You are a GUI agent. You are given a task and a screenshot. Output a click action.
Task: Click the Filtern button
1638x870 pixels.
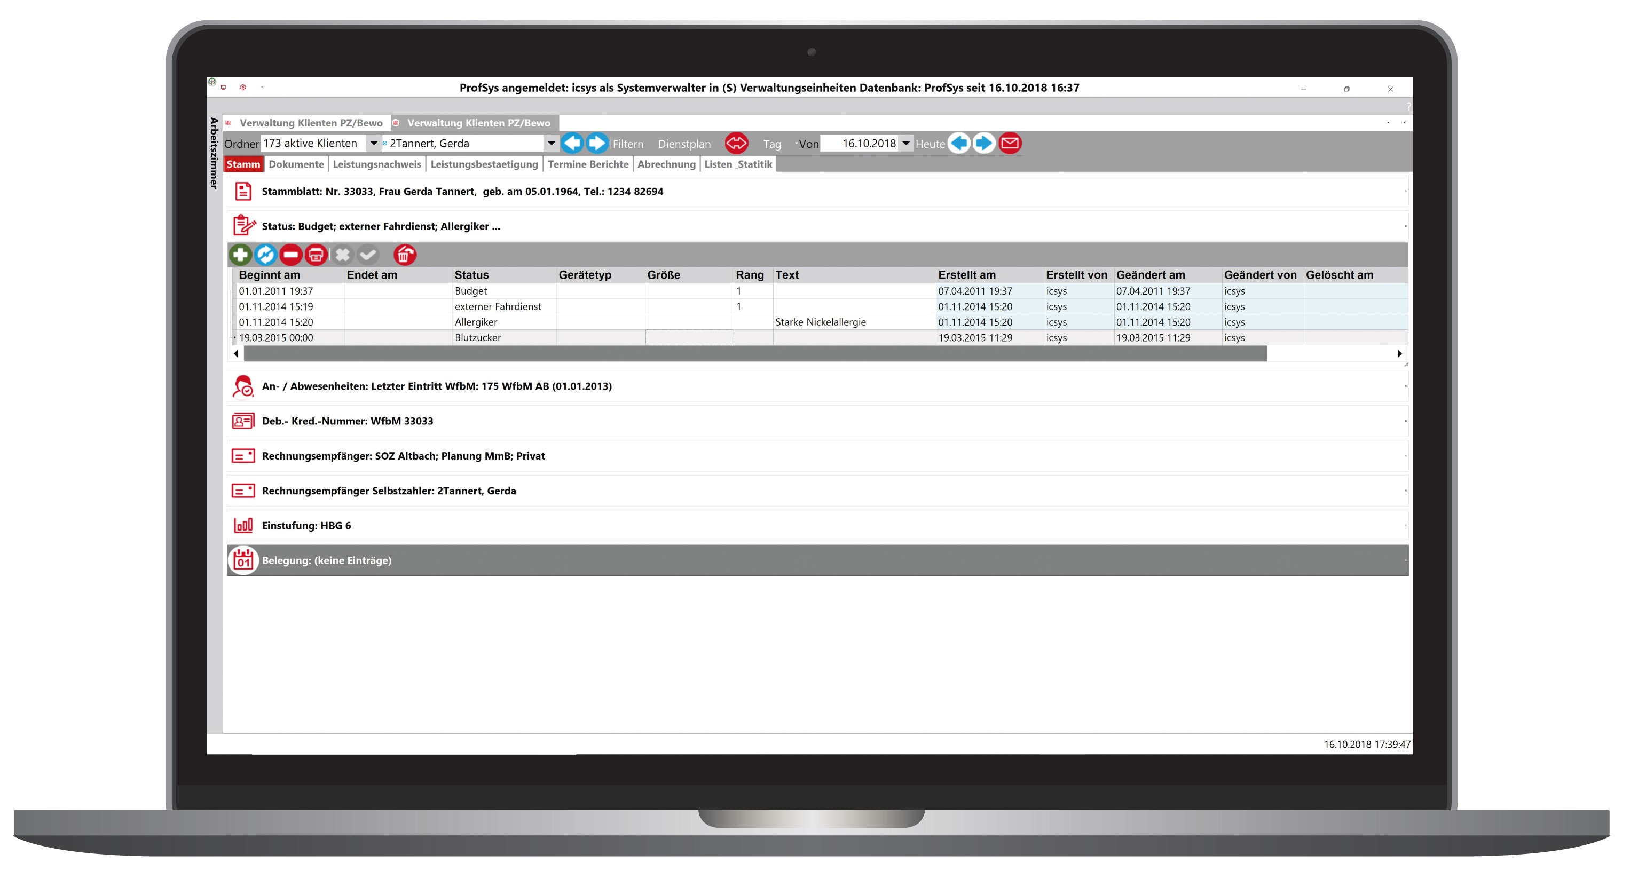(x=628, y=144)
